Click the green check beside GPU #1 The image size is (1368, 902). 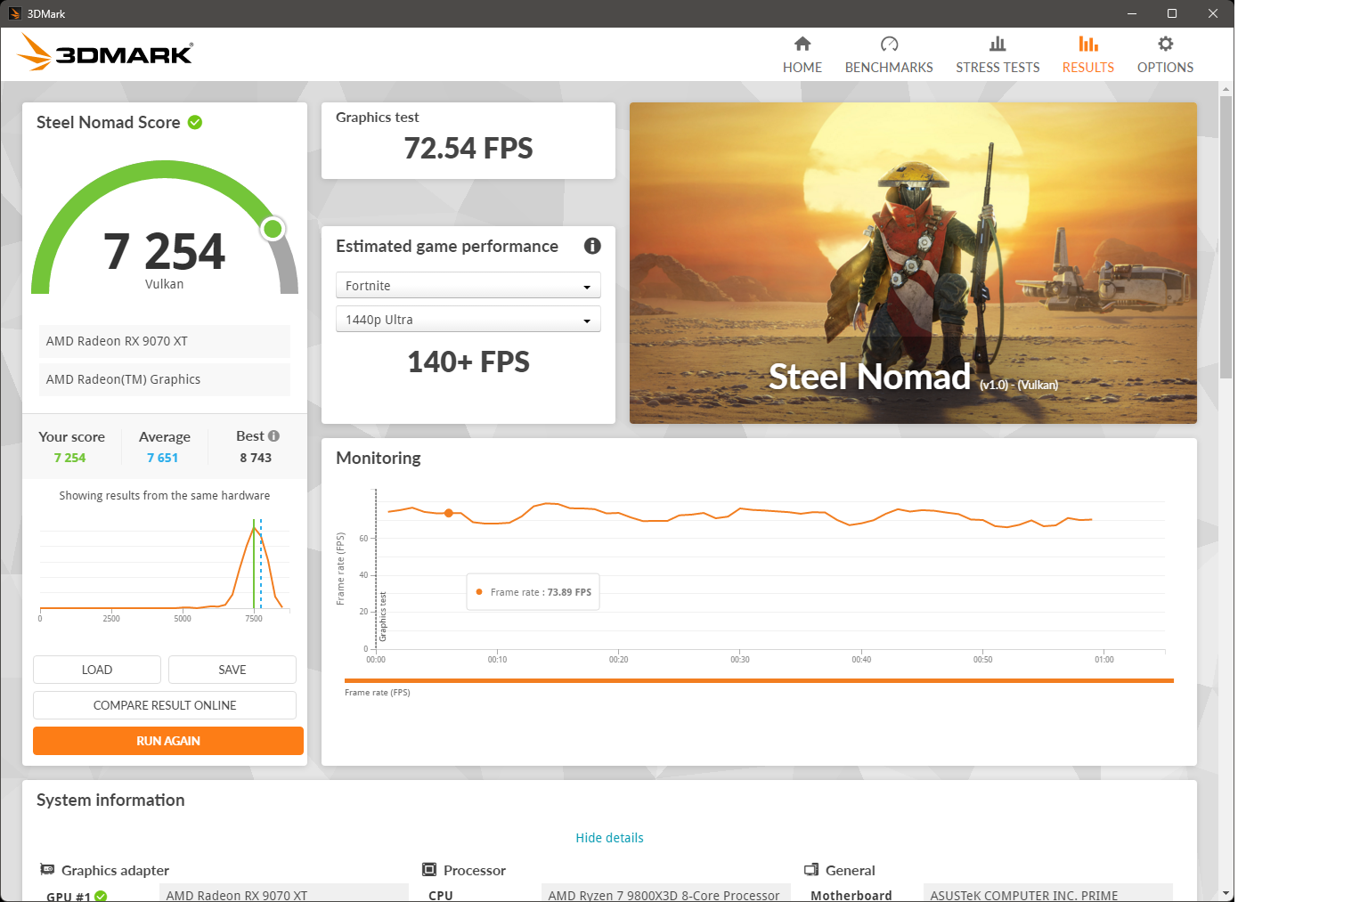pyautogui.click(x=101, y=896)
